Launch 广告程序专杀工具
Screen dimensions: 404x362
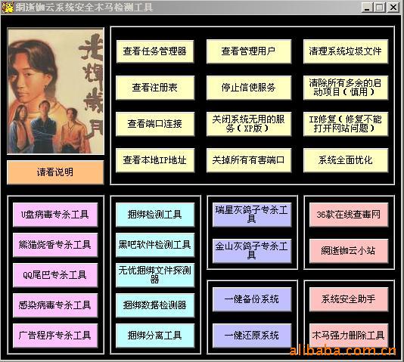tap(55, 336)
